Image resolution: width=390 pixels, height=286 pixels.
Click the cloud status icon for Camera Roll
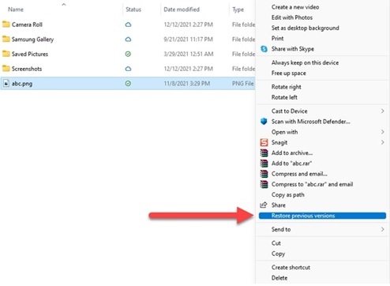[128, 24]
